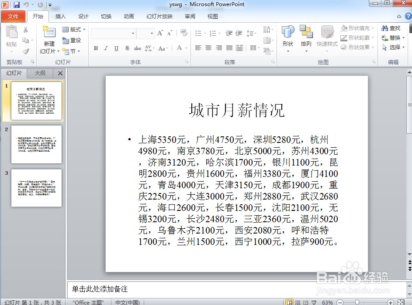Screen dimensions: 412x305
Task: Select slide 3 thumbnail in left panel
Action: pos(37,188)
